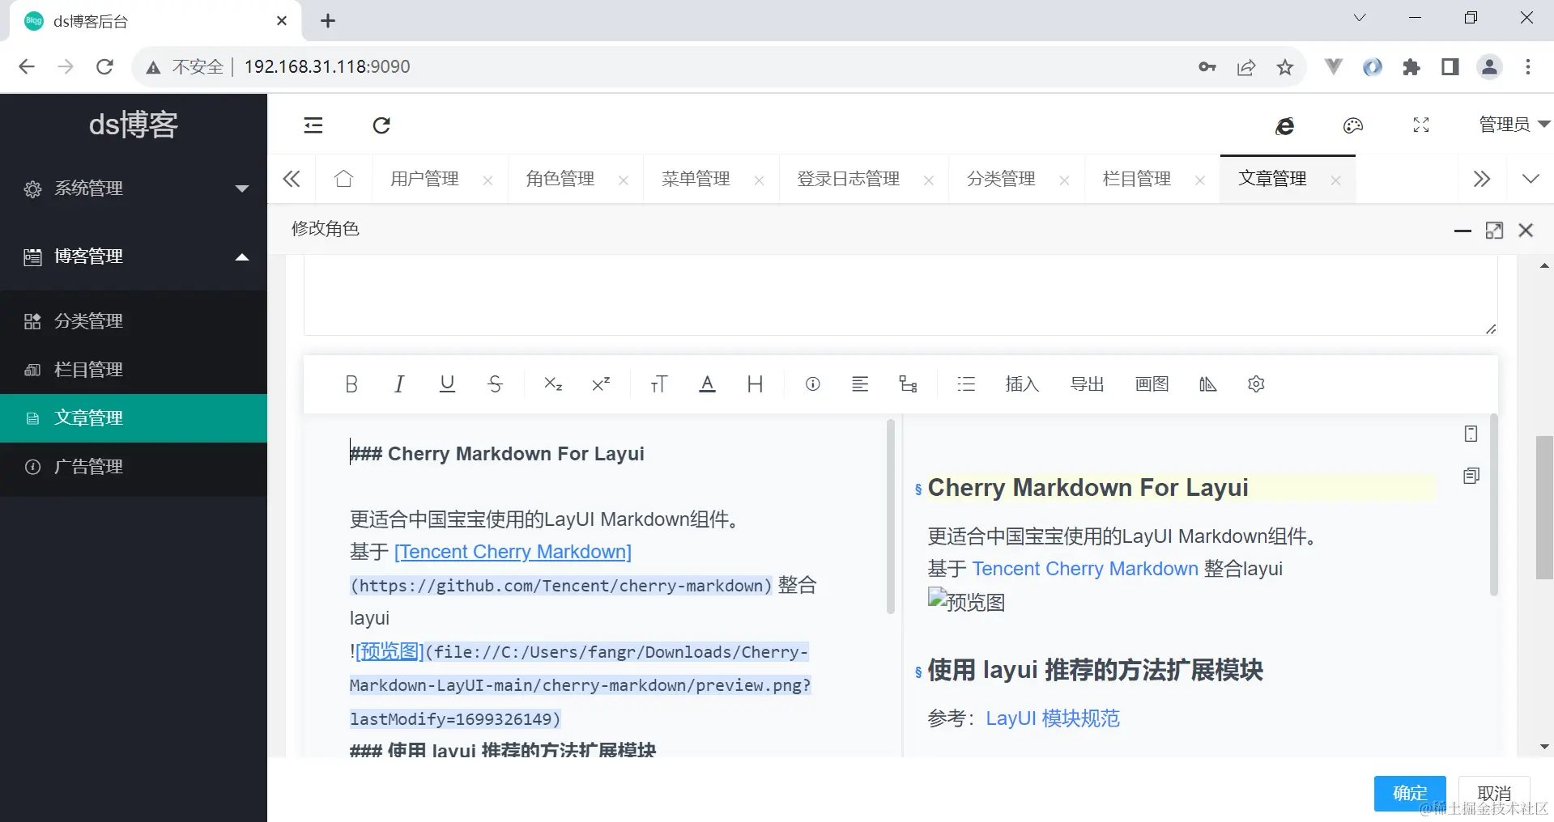The height and width of the screenshot is (822, 1554).
Task: Cancel the dialog with 取消
Action: click(x=1494, y=793)
